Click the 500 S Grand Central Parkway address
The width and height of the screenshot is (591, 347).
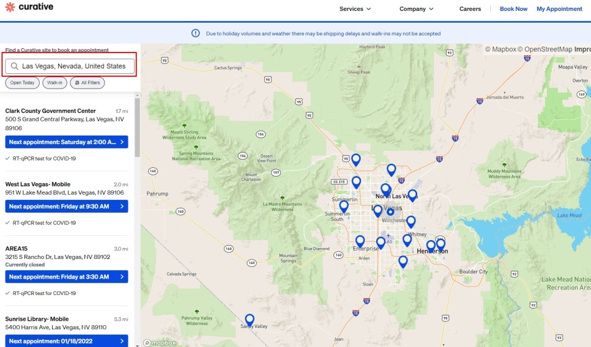(64, 123)
